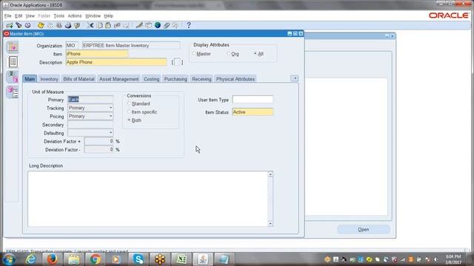Click the Attachments paperclip icon
This screenshot has width=474, height=266.
167,25
